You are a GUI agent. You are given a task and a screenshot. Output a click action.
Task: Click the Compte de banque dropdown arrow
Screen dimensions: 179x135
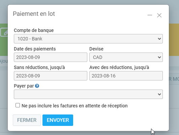click(159, 39)
